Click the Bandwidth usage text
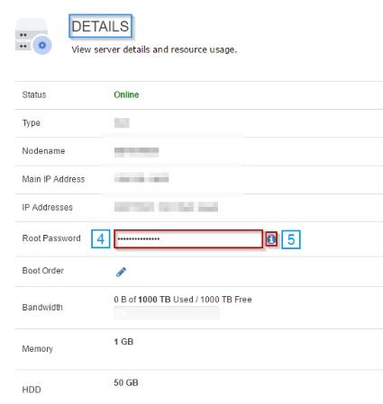Image resolution: width=383 pixels, height=404 pixels. [x=183, y=300]
